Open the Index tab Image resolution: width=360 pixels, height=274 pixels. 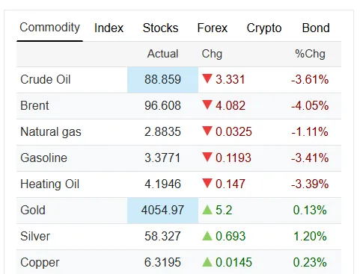(109, 28)
